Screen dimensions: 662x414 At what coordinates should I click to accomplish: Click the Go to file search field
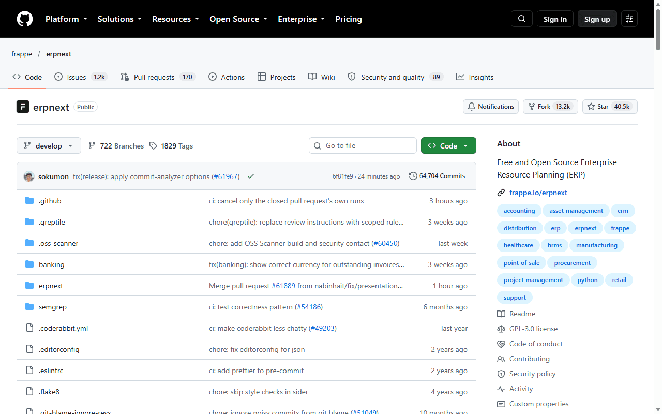coord(363,145)
